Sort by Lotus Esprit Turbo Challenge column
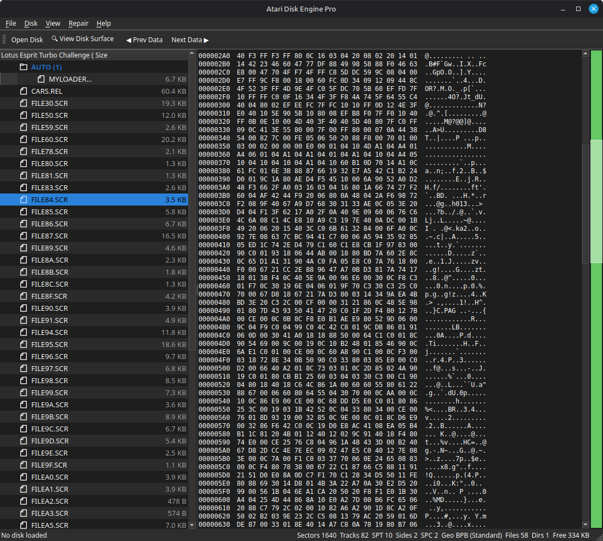 tap(46, 55)
